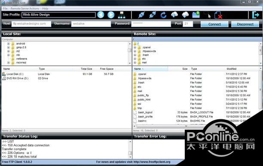Viewport: 263px width, 166px height.
Task: Click the cloud download icon
Action: (185, 15)
